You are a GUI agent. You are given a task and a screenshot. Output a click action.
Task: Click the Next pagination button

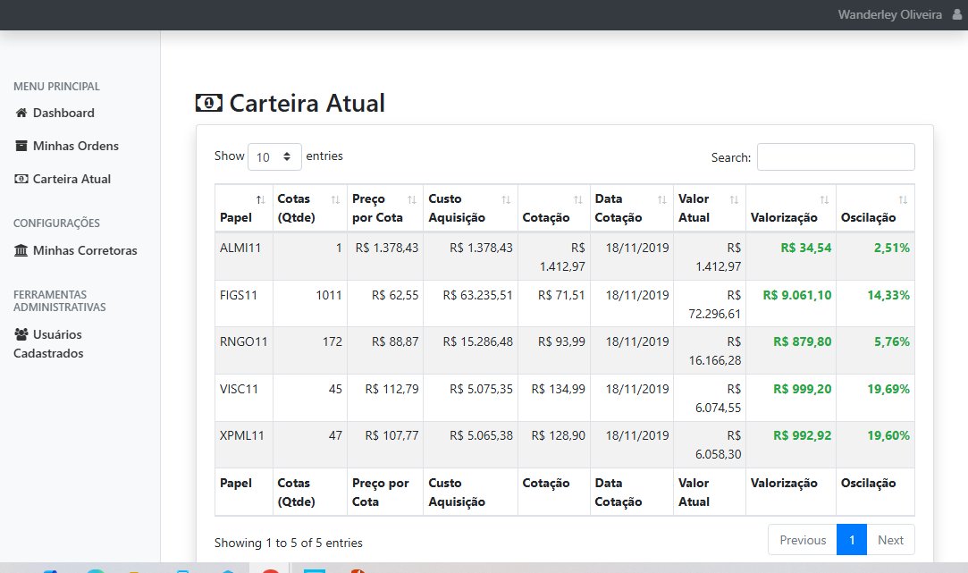(x=890, y=540)
